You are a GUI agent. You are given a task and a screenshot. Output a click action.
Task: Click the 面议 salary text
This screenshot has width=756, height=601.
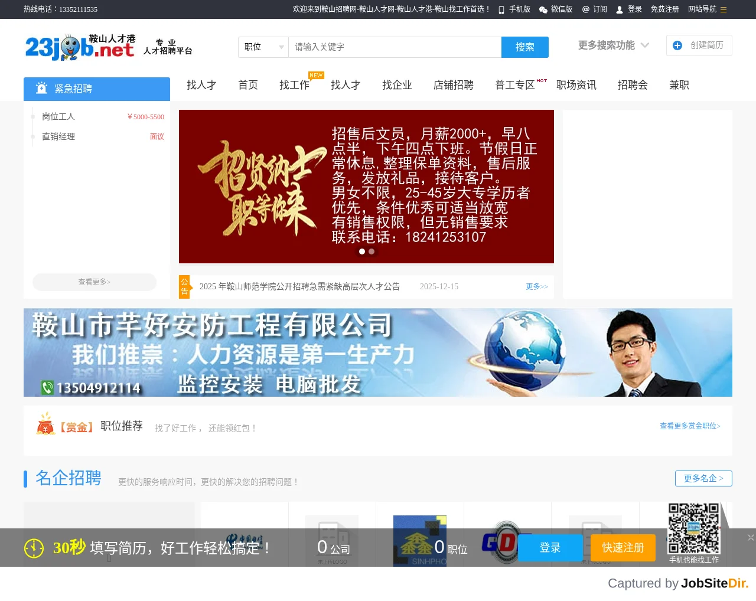pyautogui.click(x=157, y=136)
